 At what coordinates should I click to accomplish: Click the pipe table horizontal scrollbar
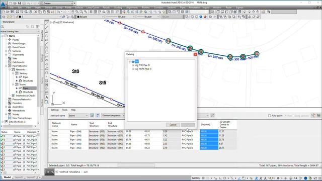pos(136,165)
